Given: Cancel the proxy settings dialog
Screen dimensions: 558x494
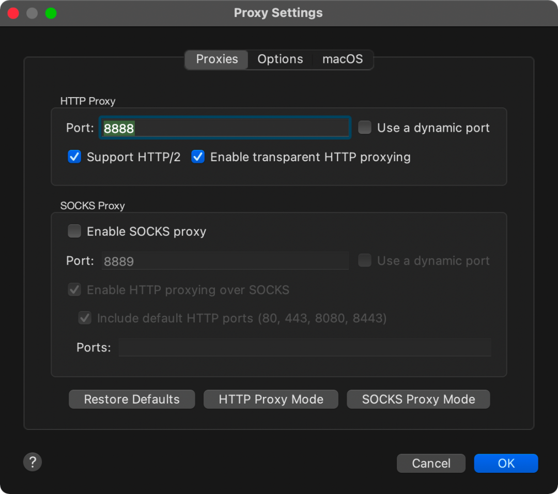Looking at the screenshot, I should pos(431,463).
